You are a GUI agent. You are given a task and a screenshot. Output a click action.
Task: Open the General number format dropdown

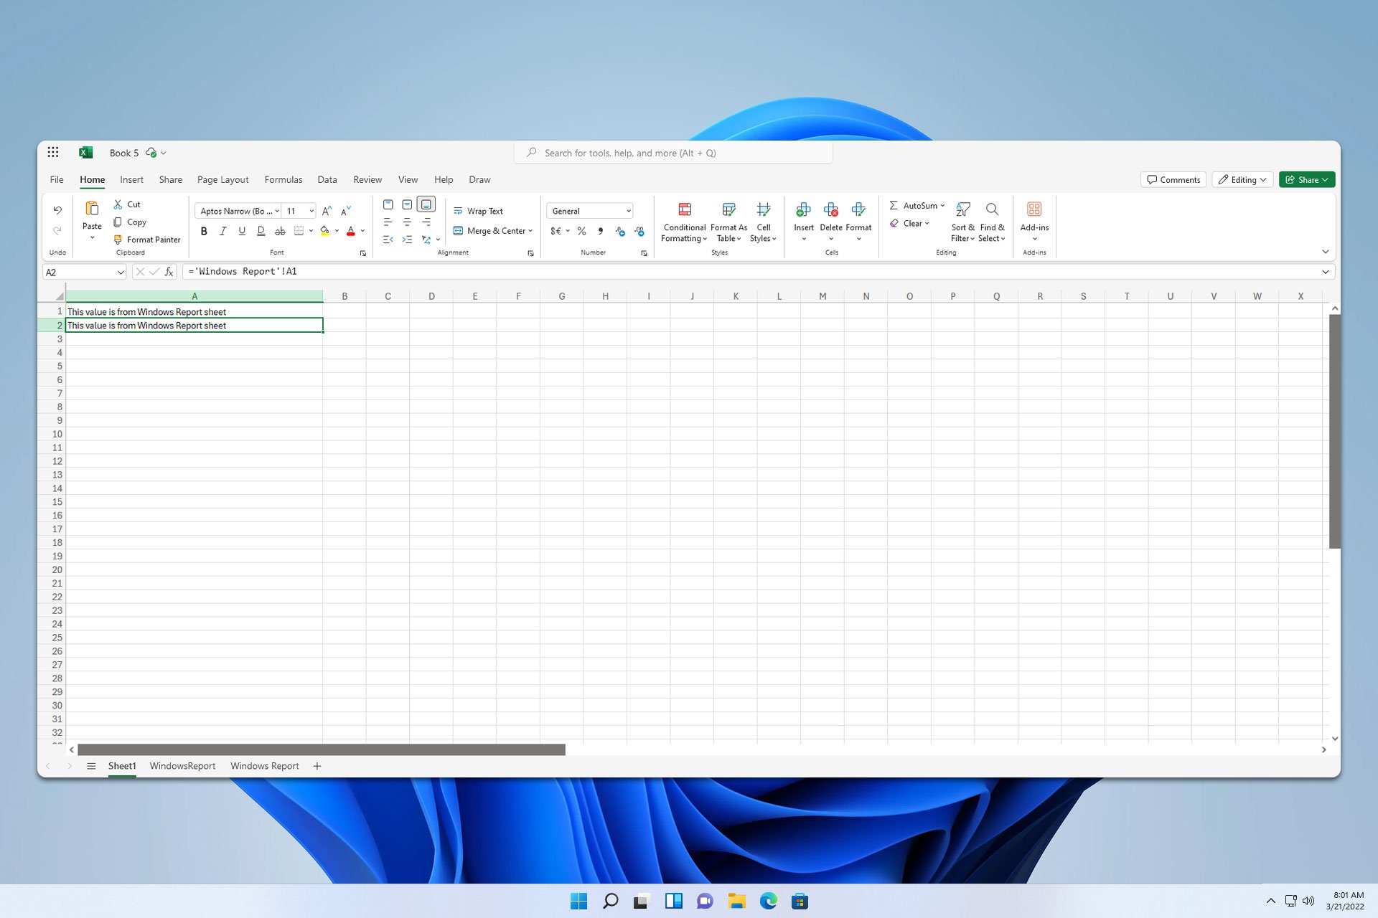589,211
